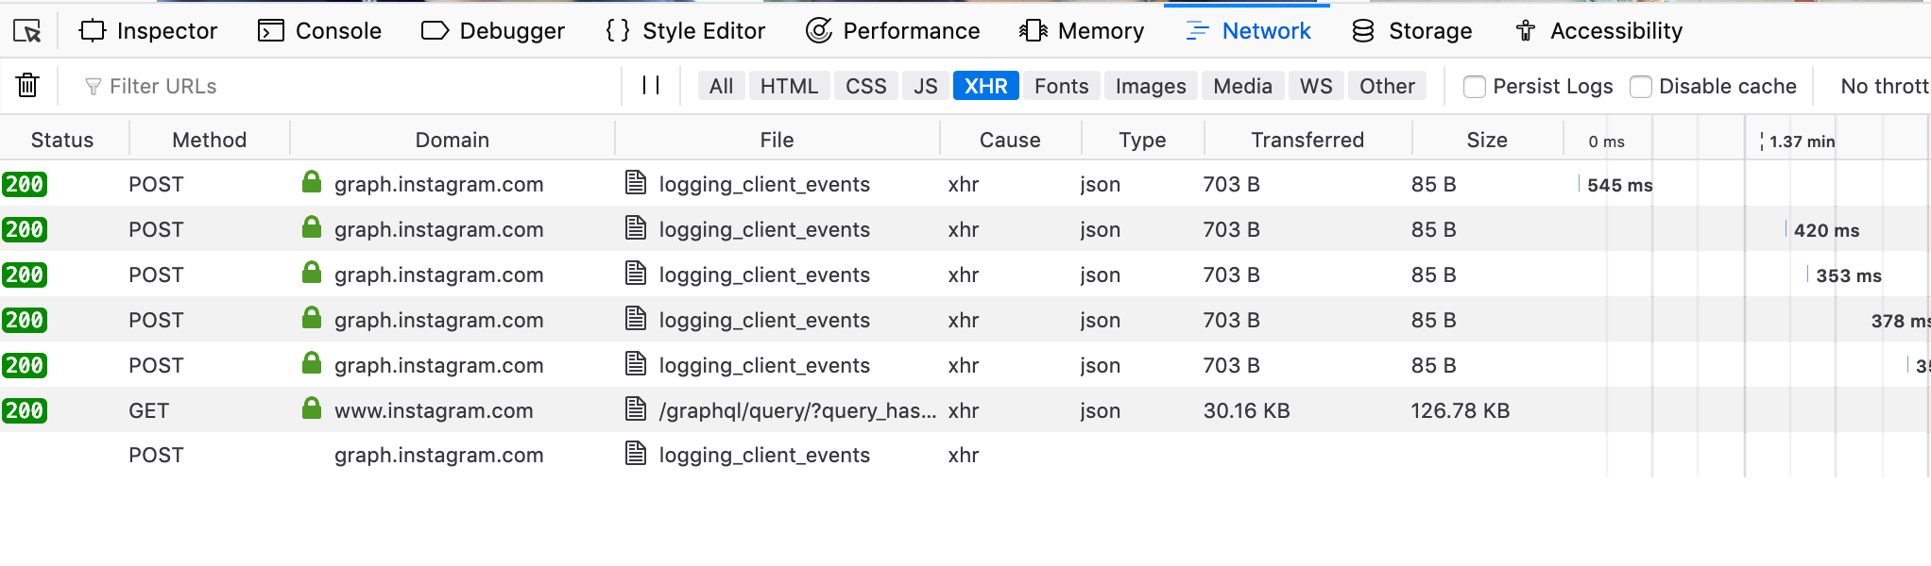Viewport: 1931px width, 566px height.
Task: Open the Accessibility tab
Action: (x=1598, y=31)
